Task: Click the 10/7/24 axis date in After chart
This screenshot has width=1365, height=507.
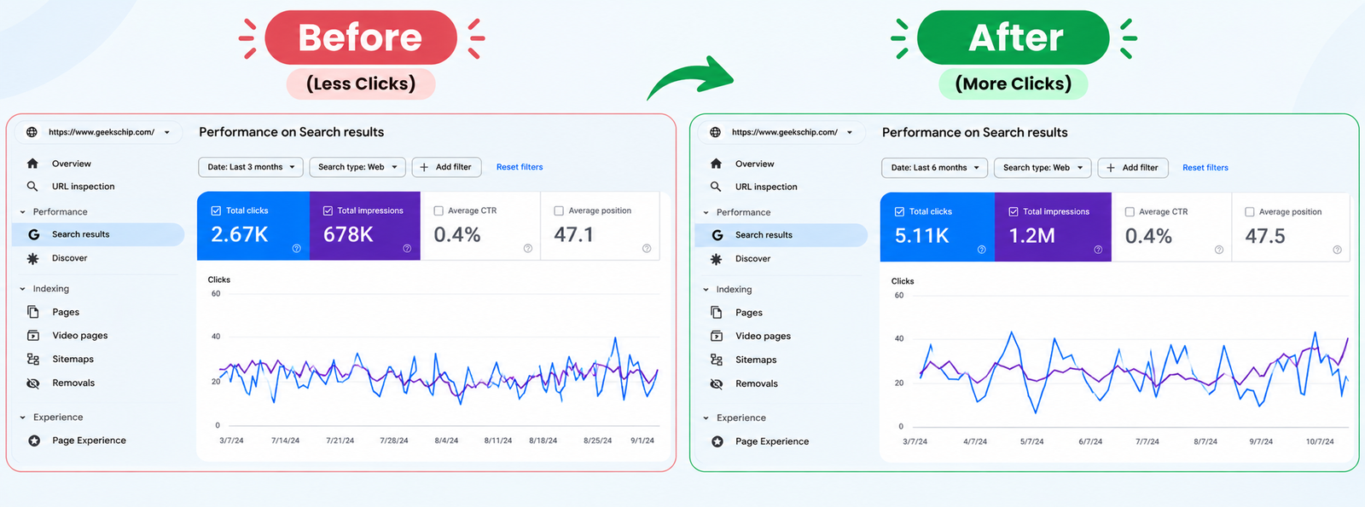Action: [1320, 441]
